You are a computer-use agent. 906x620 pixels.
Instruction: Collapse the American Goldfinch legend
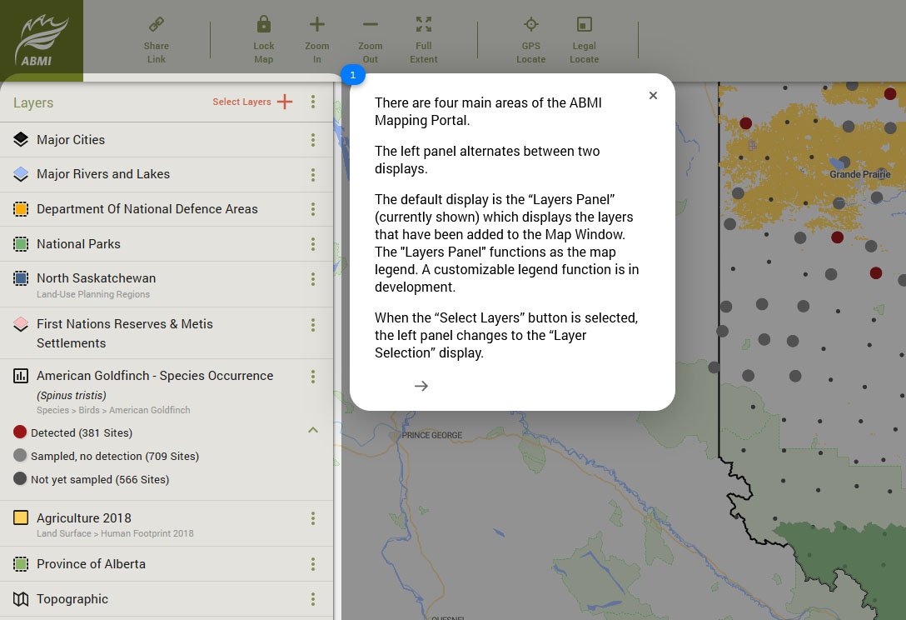313,430
